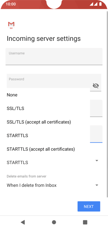Open the Delete emails from server dropdown arrow

point(97,185)
